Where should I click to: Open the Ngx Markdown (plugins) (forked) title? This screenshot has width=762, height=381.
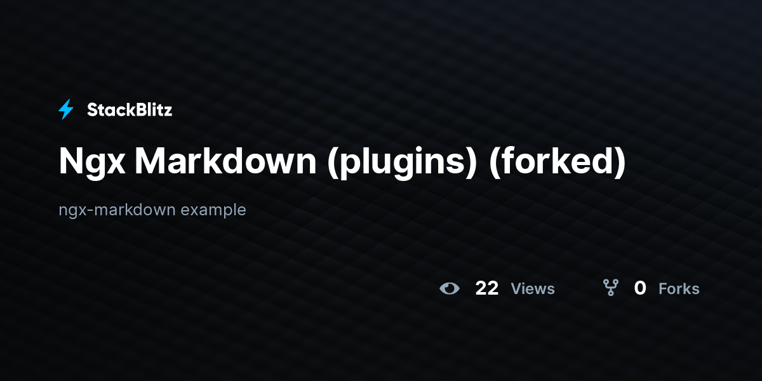(342, 163)
